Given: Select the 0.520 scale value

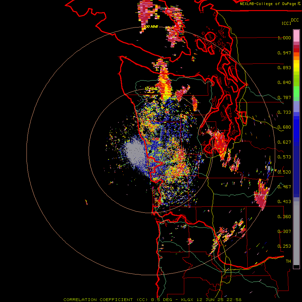Looking at the screenshot, I should (284, 172).
